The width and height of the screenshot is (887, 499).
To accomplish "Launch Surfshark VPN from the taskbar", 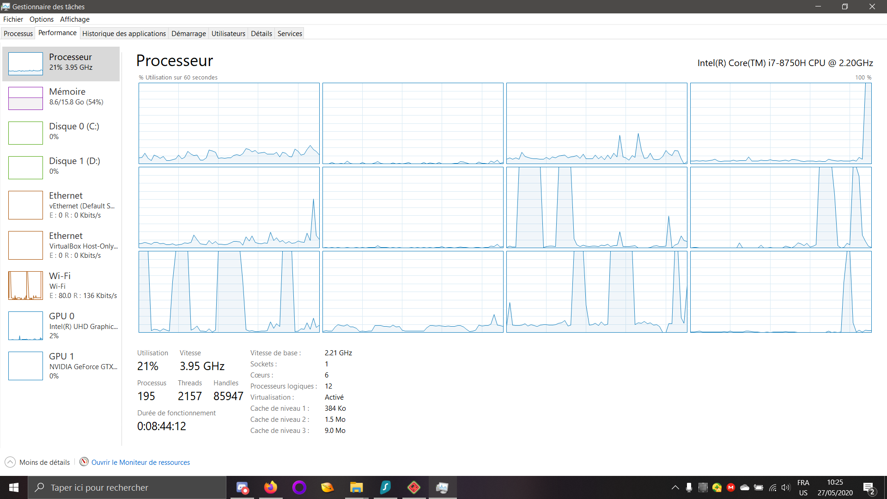I will click(385, 487).
